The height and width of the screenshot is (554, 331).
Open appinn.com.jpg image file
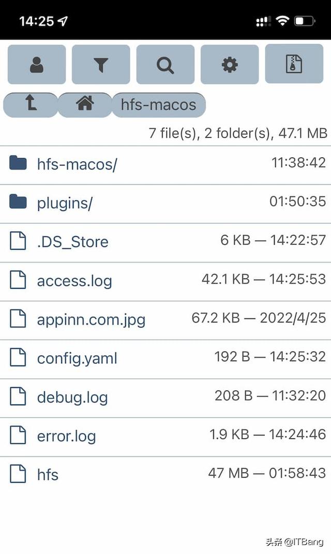[x=91, y=320]
